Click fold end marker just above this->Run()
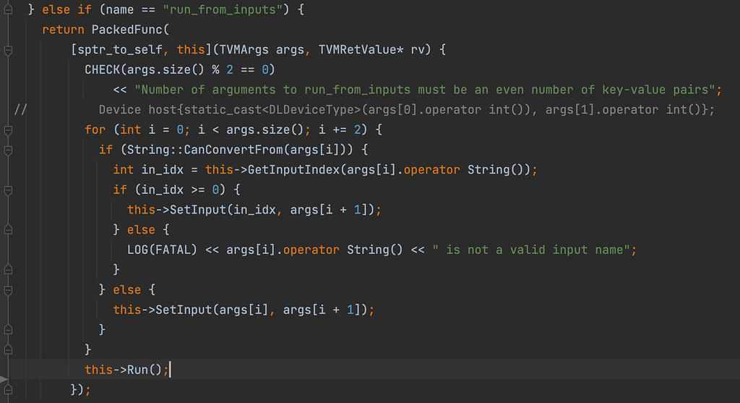The width and height of the screenshot is (740, 403). click(x=8, y=349)
